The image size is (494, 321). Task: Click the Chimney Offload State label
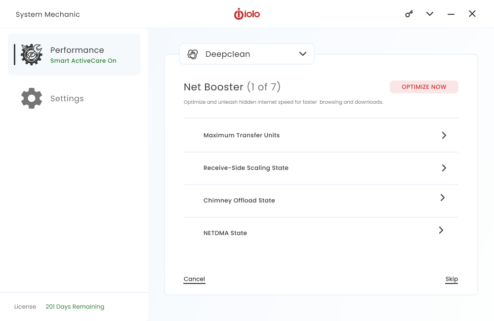239,201
